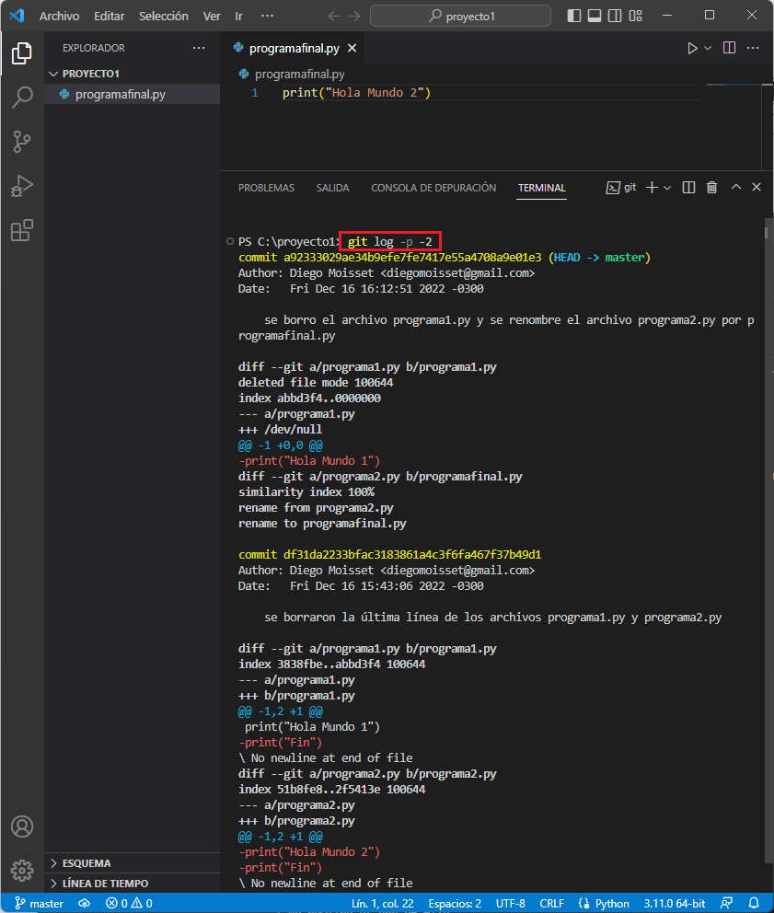
Task: Collapse the PROYECTO1 folder section
Action: (x=90, y=74)
